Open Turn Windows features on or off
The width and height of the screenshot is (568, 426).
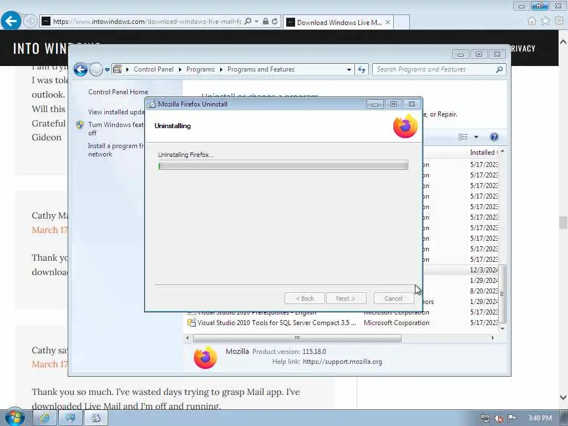[x=116, y=129]
